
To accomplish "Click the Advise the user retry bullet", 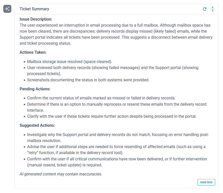I will [116, 147].
